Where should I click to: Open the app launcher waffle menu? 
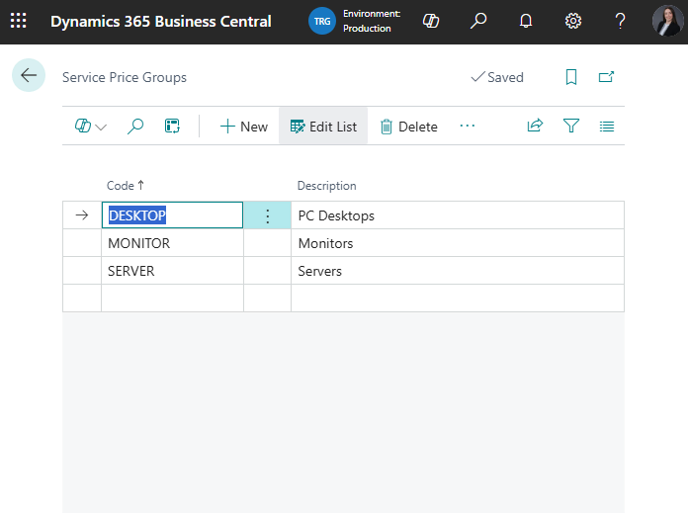pyautogui.click(x=19, y=21)
